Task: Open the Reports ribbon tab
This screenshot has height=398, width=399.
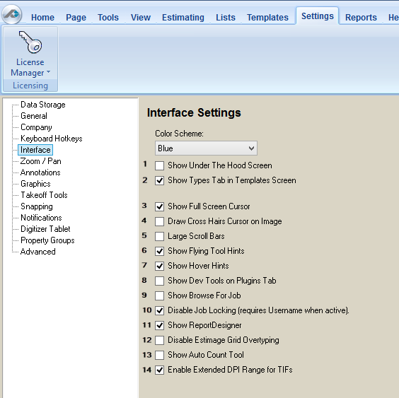Action: tap(361, 18)
